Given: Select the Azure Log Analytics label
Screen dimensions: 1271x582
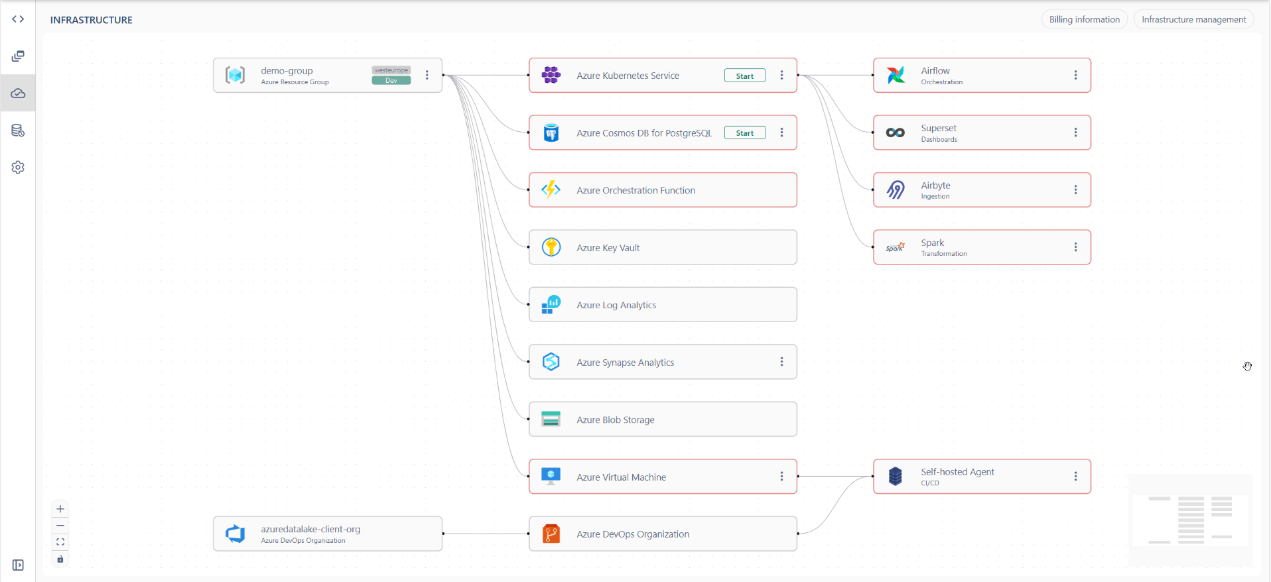Looking at the screenshot, I should click(x=616, y=305).
